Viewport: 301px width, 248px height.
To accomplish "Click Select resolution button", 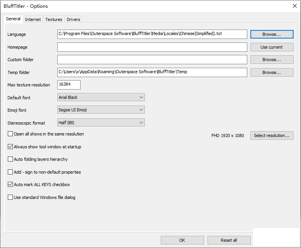I will coord(272,135).
